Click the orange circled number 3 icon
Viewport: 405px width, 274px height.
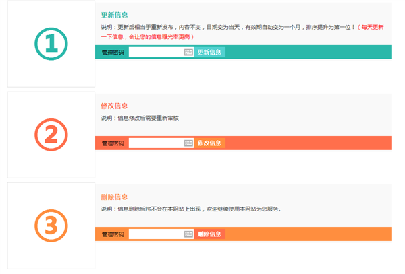pyautogui.click(x=51, y=226)
